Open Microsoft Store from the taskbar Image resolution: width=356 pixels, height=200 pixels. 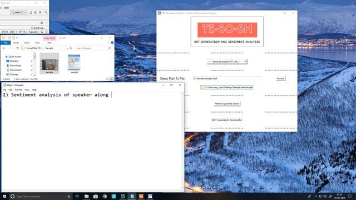tap(96, 196)
